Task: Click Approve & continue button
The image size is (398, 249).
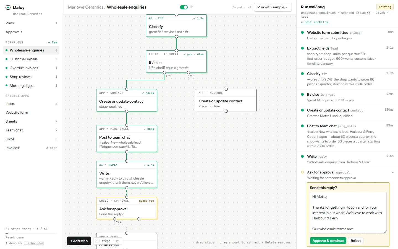Action: click(328, 241)
